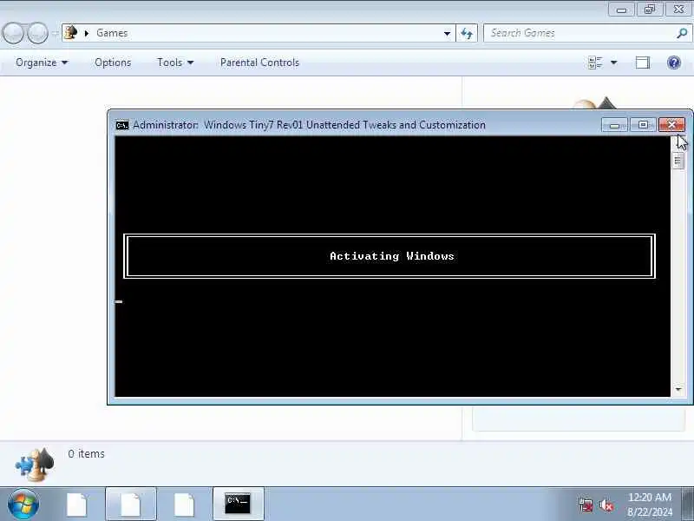Click the 0 items status text

point(86,453)
